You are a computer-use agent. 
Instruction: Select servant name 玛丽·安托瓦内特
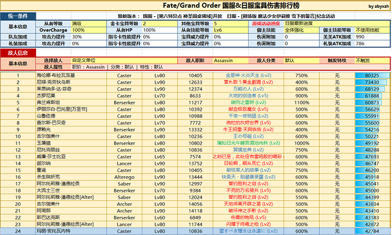click(53, 231)
